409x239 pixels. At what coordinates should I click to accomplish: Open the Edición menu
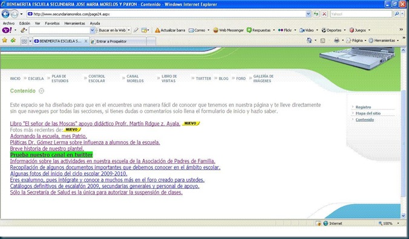(25, 24)
